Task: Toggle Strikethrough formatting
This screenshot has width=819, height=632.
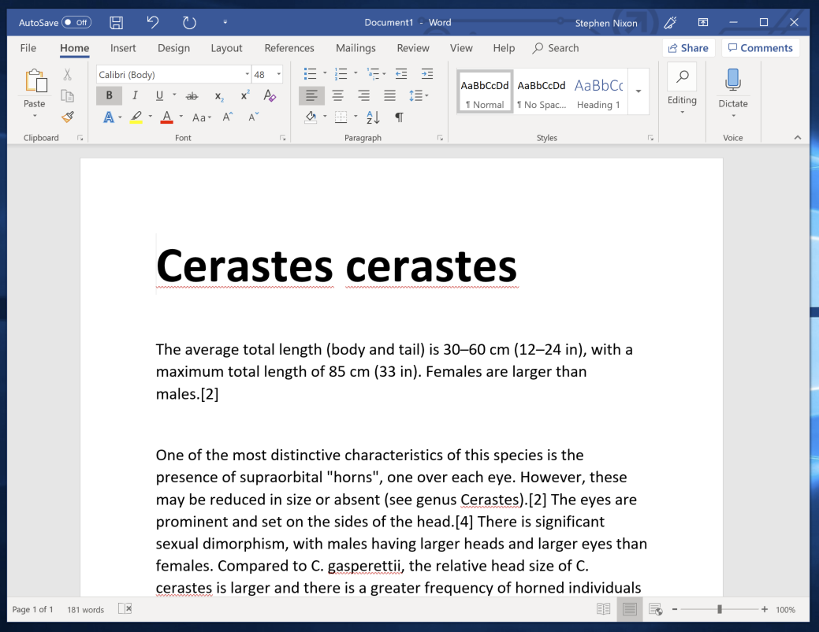Action: tap(192, 96)
